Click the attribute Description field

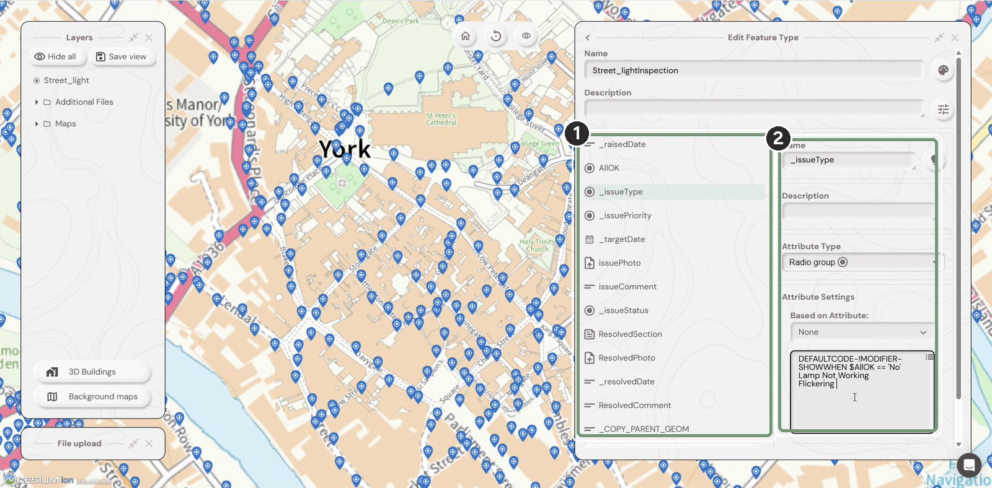tap(858, 212)
